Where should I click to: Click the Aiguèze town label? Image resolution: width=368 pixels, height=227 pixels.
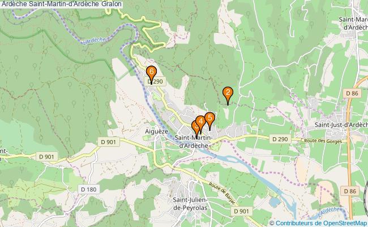156,132
